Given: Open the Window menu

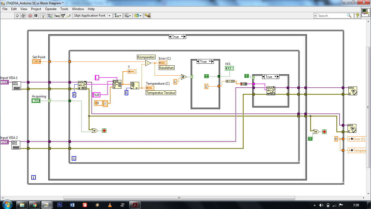Looking at the screenshot, I should click(78, 9).
